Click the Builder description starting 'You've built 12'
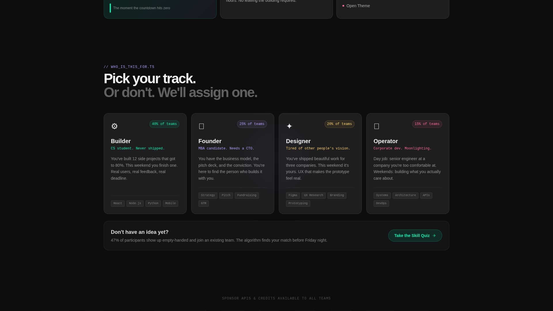This screenshot has width=553, height=311. [x=145, y=168]
